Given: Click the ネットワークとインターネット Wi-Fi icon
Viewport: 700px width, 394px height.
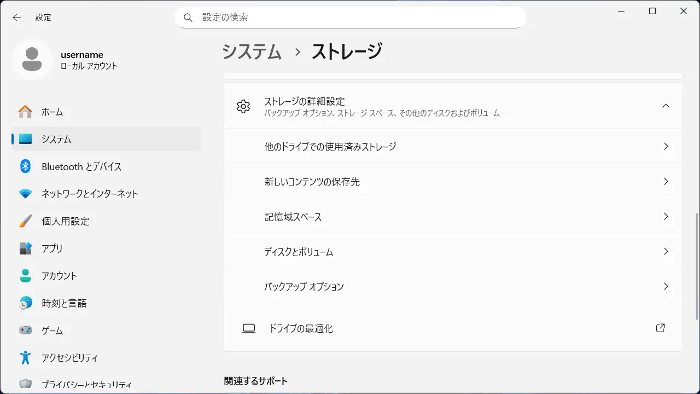Looking at the screenshot, I should coord(25,194).
